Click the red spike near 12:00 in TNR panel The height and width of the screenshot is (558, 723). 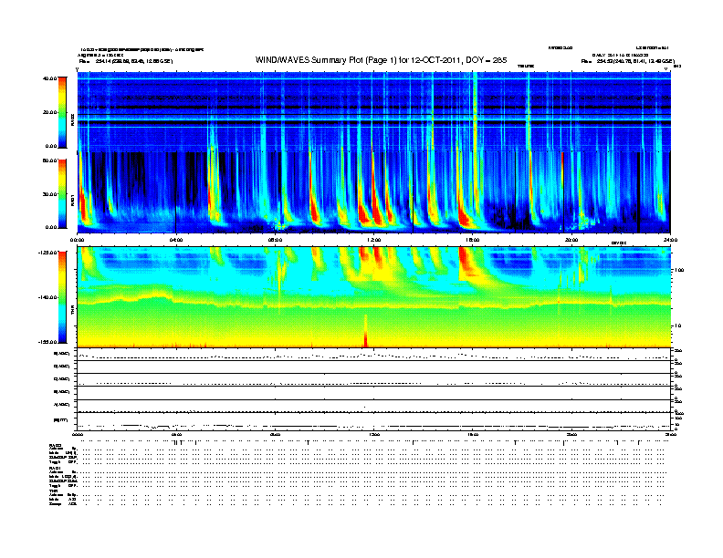click(366, 331)
